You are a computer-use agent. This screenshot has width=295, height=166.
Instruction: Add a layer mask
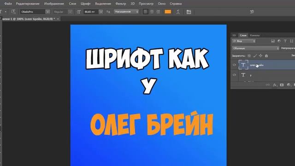click(282, 85)
